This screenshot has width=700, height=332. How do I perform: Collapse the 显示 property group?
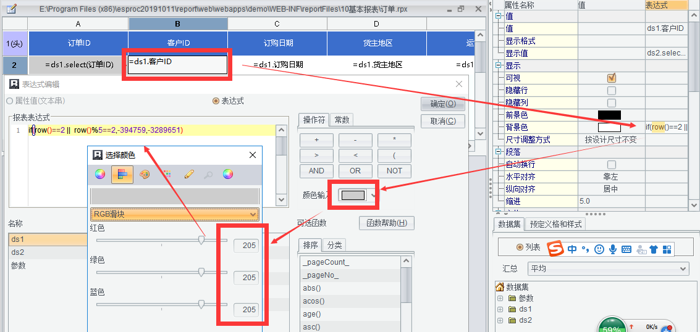click(499, 65)
